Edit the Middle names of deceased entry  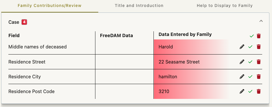[242, 47]
